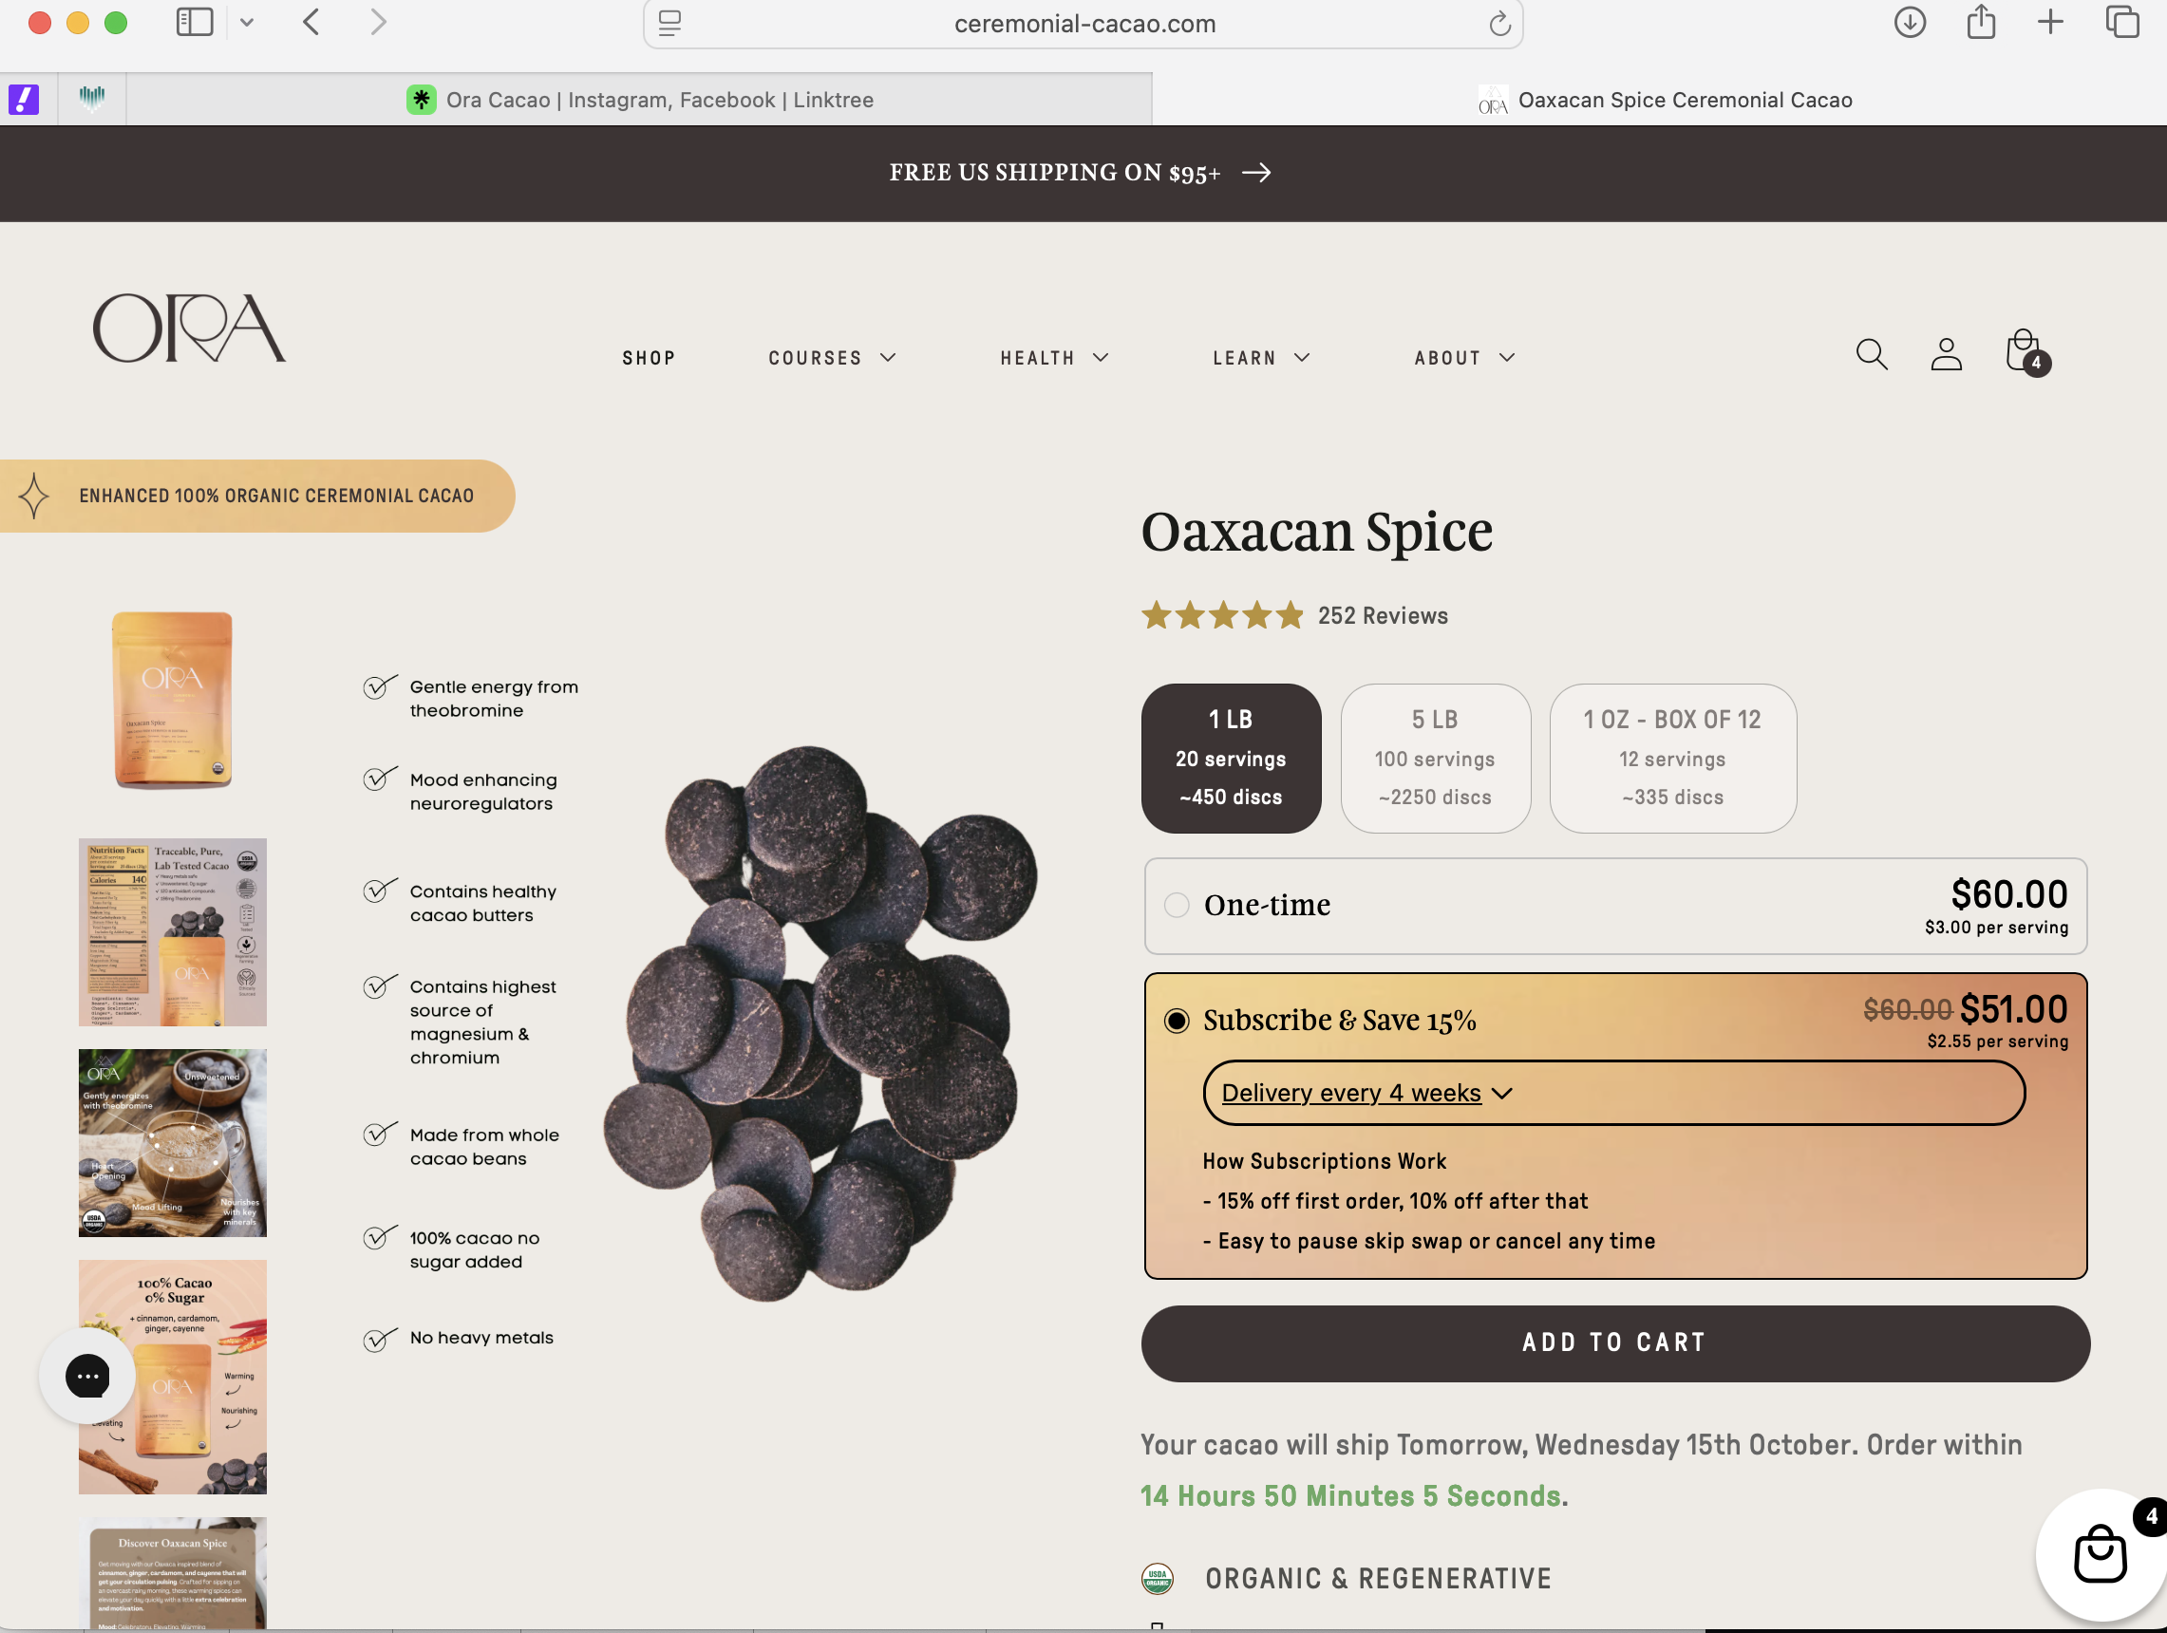Select the One-time purchase radio button
The width and height of the screenshot is (2167, 1633).
[x=1176, y=905]
